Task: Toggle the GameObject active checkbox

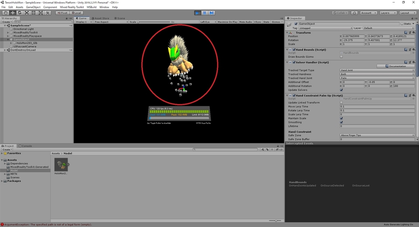Action: click(296, 24)
